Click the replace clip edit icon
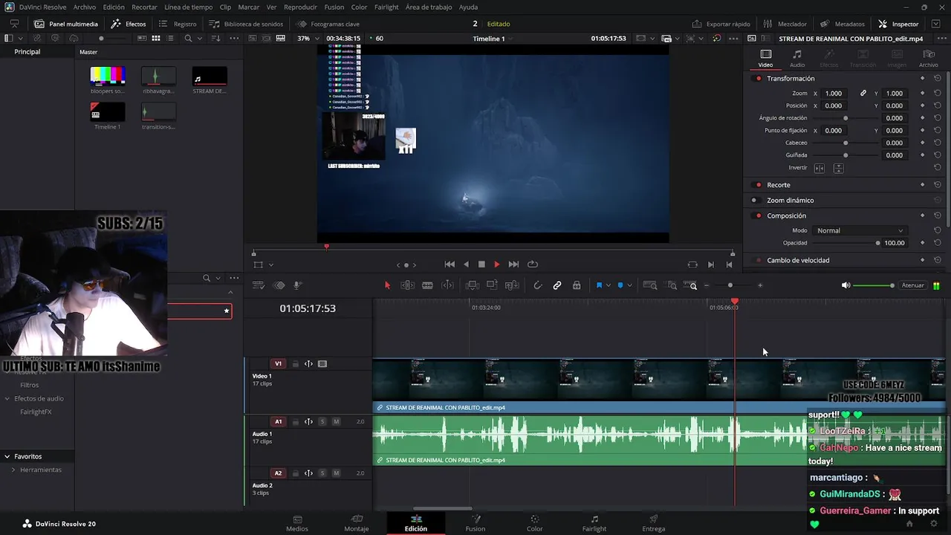The height and width of the screenshot is (535, 951). (511, 285)
